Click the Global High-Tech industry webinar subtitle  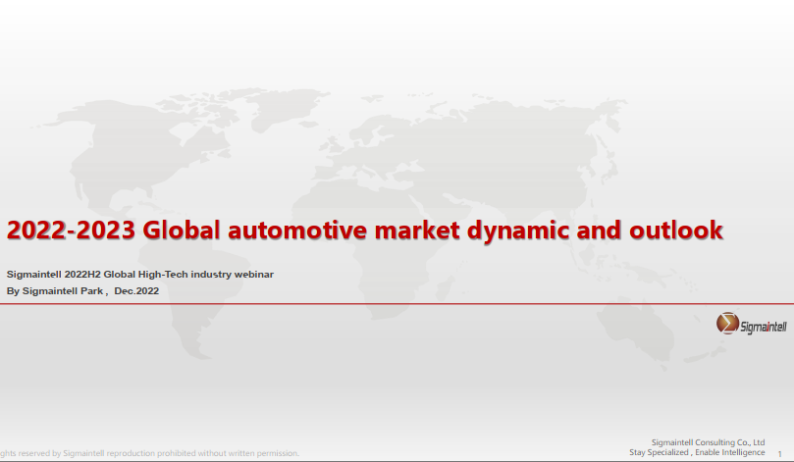(x=139, y=273)
